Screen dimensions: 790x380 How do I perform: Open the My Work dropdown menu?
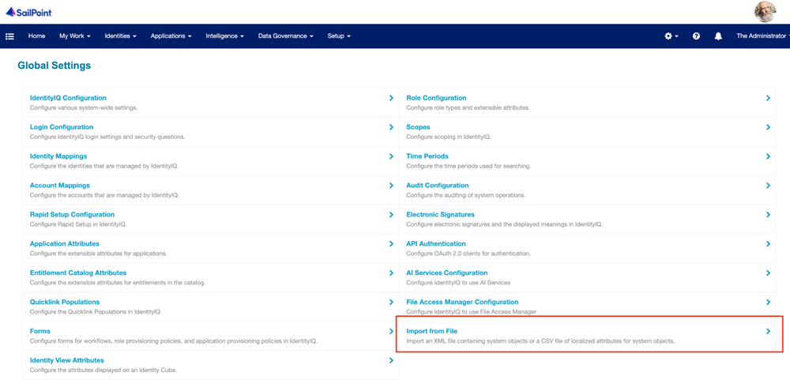[x=75, y=36]
